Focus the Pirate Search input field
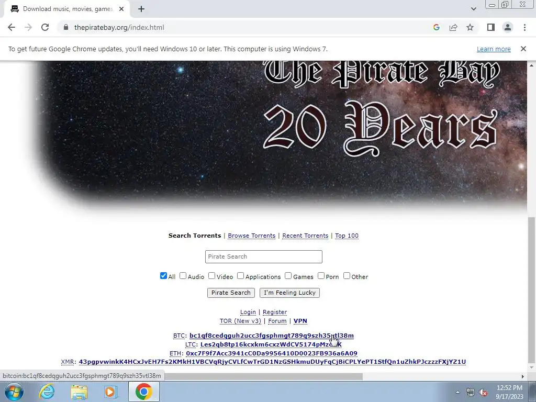 [264, 256]
